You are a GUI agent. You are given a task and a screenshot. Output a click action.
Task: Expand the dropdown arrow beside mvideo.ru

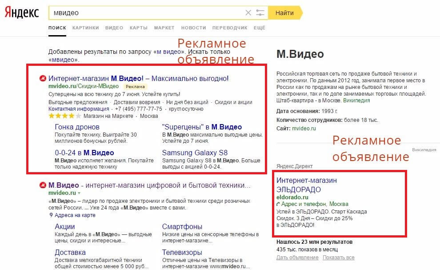coord(79,193)
